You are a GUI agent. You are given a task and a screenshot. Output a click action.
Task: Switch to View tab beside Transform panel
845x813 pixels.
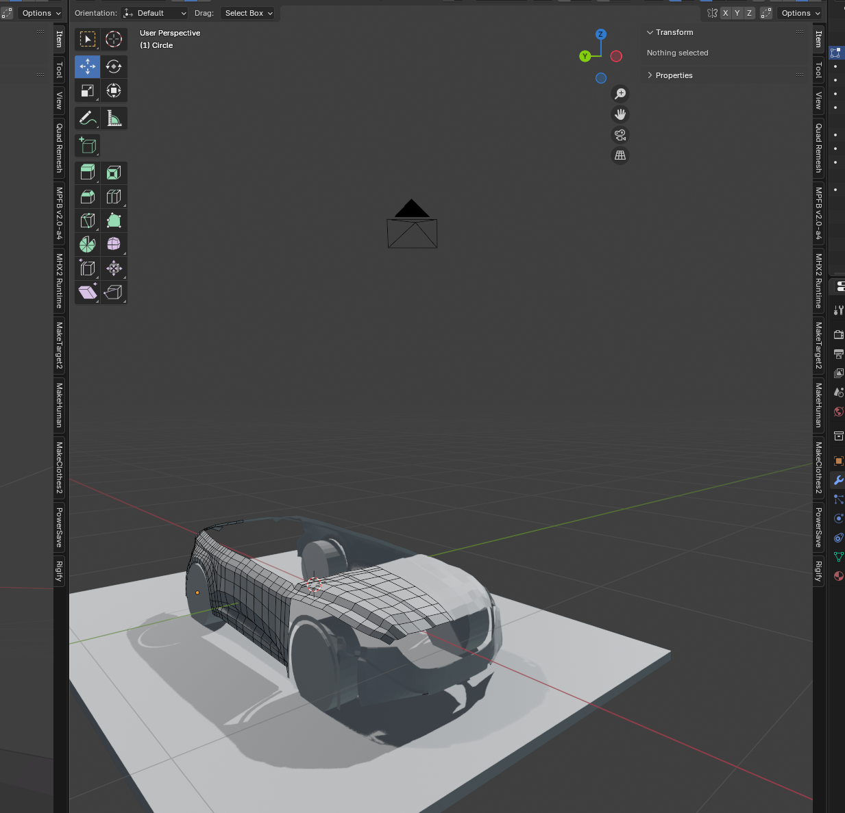tap(818, 101)
